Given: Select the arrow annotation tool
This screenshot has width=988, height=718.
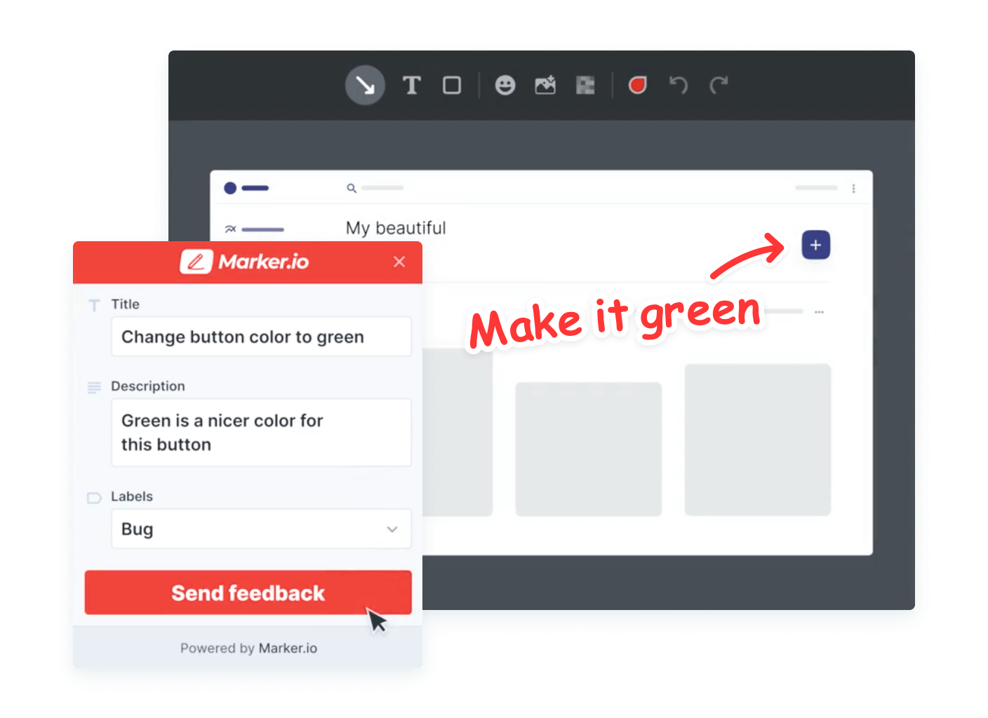Looking at the screenshot, I should click(365, 86).
